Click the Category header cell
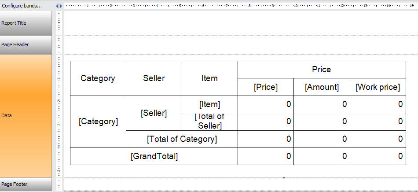The width and height of the screenshot is (418, 192). (x=98, y=78)
